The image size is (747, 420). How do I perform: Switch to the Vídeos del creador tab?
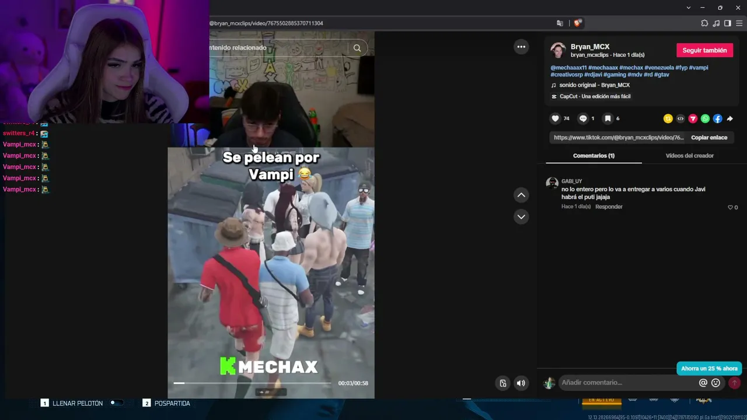coord(690,156)
